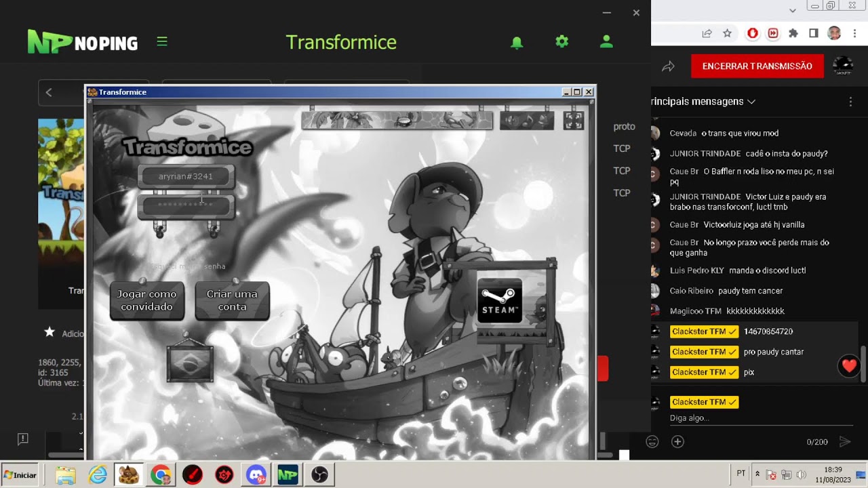Open the Chrome profile avatar
The height and width of the screenshot is (488, 868).
834,33
